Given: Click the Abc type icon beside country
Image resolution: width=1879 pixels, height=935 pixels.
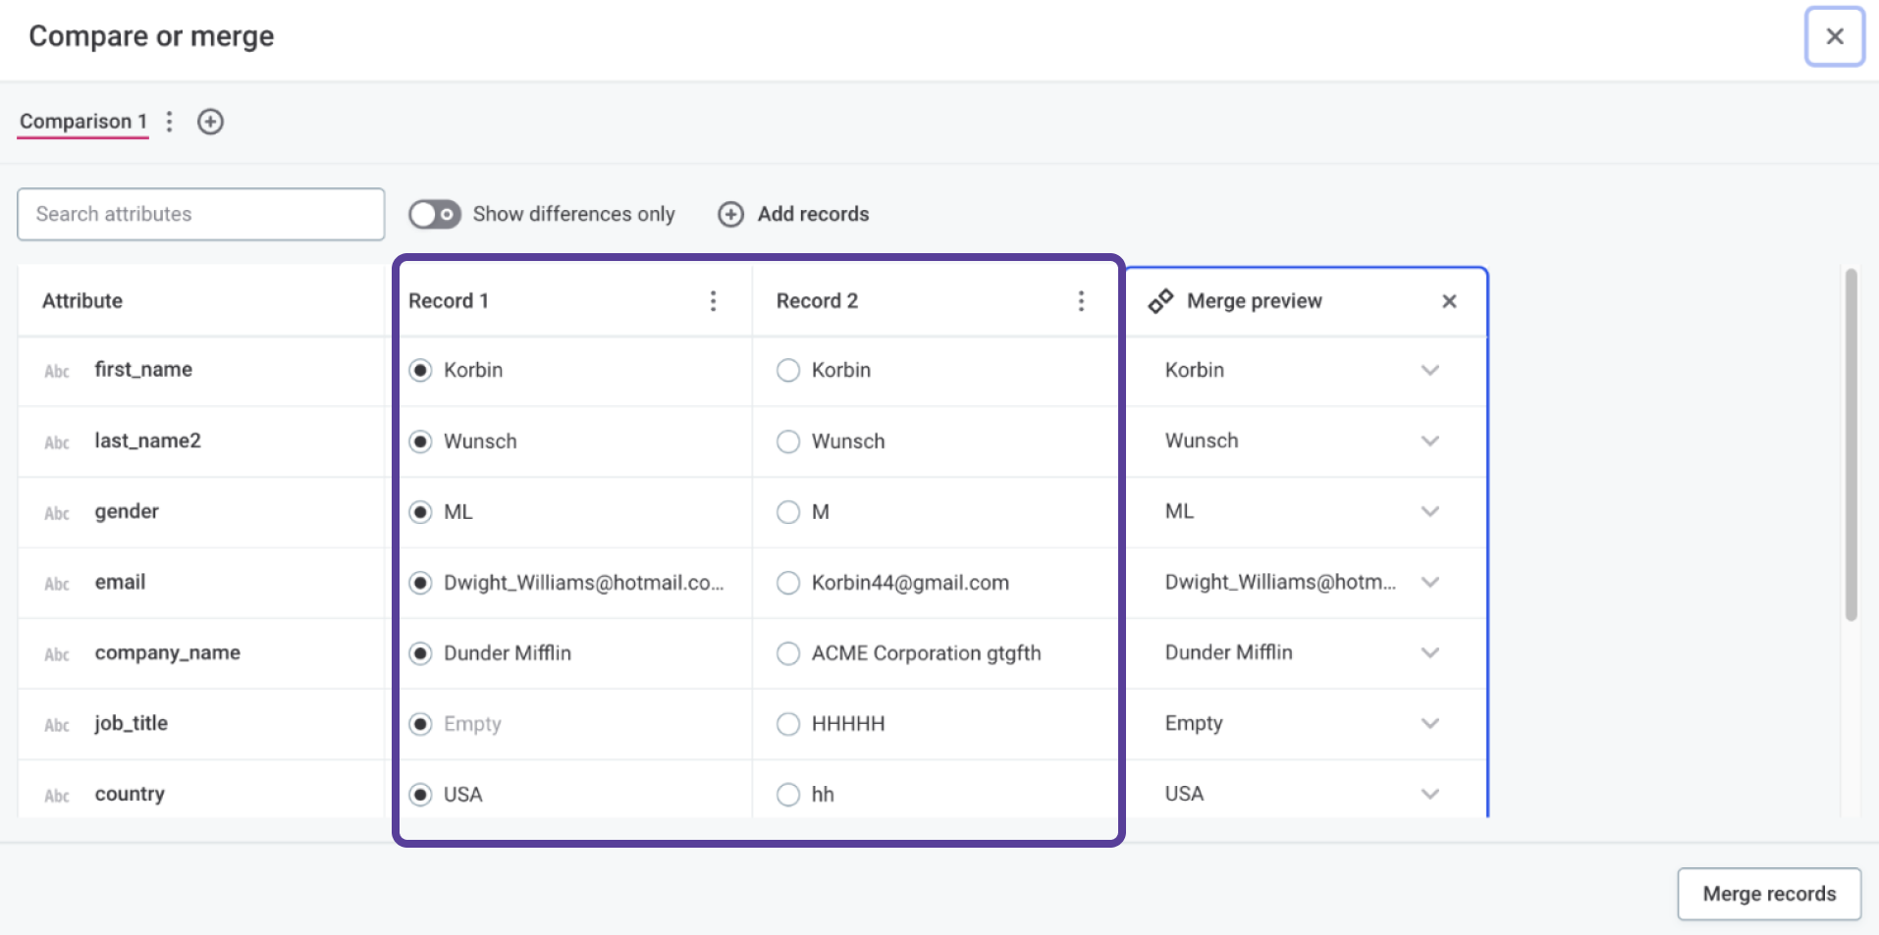Looking at the screenshot, I should [x=57, y=795].
